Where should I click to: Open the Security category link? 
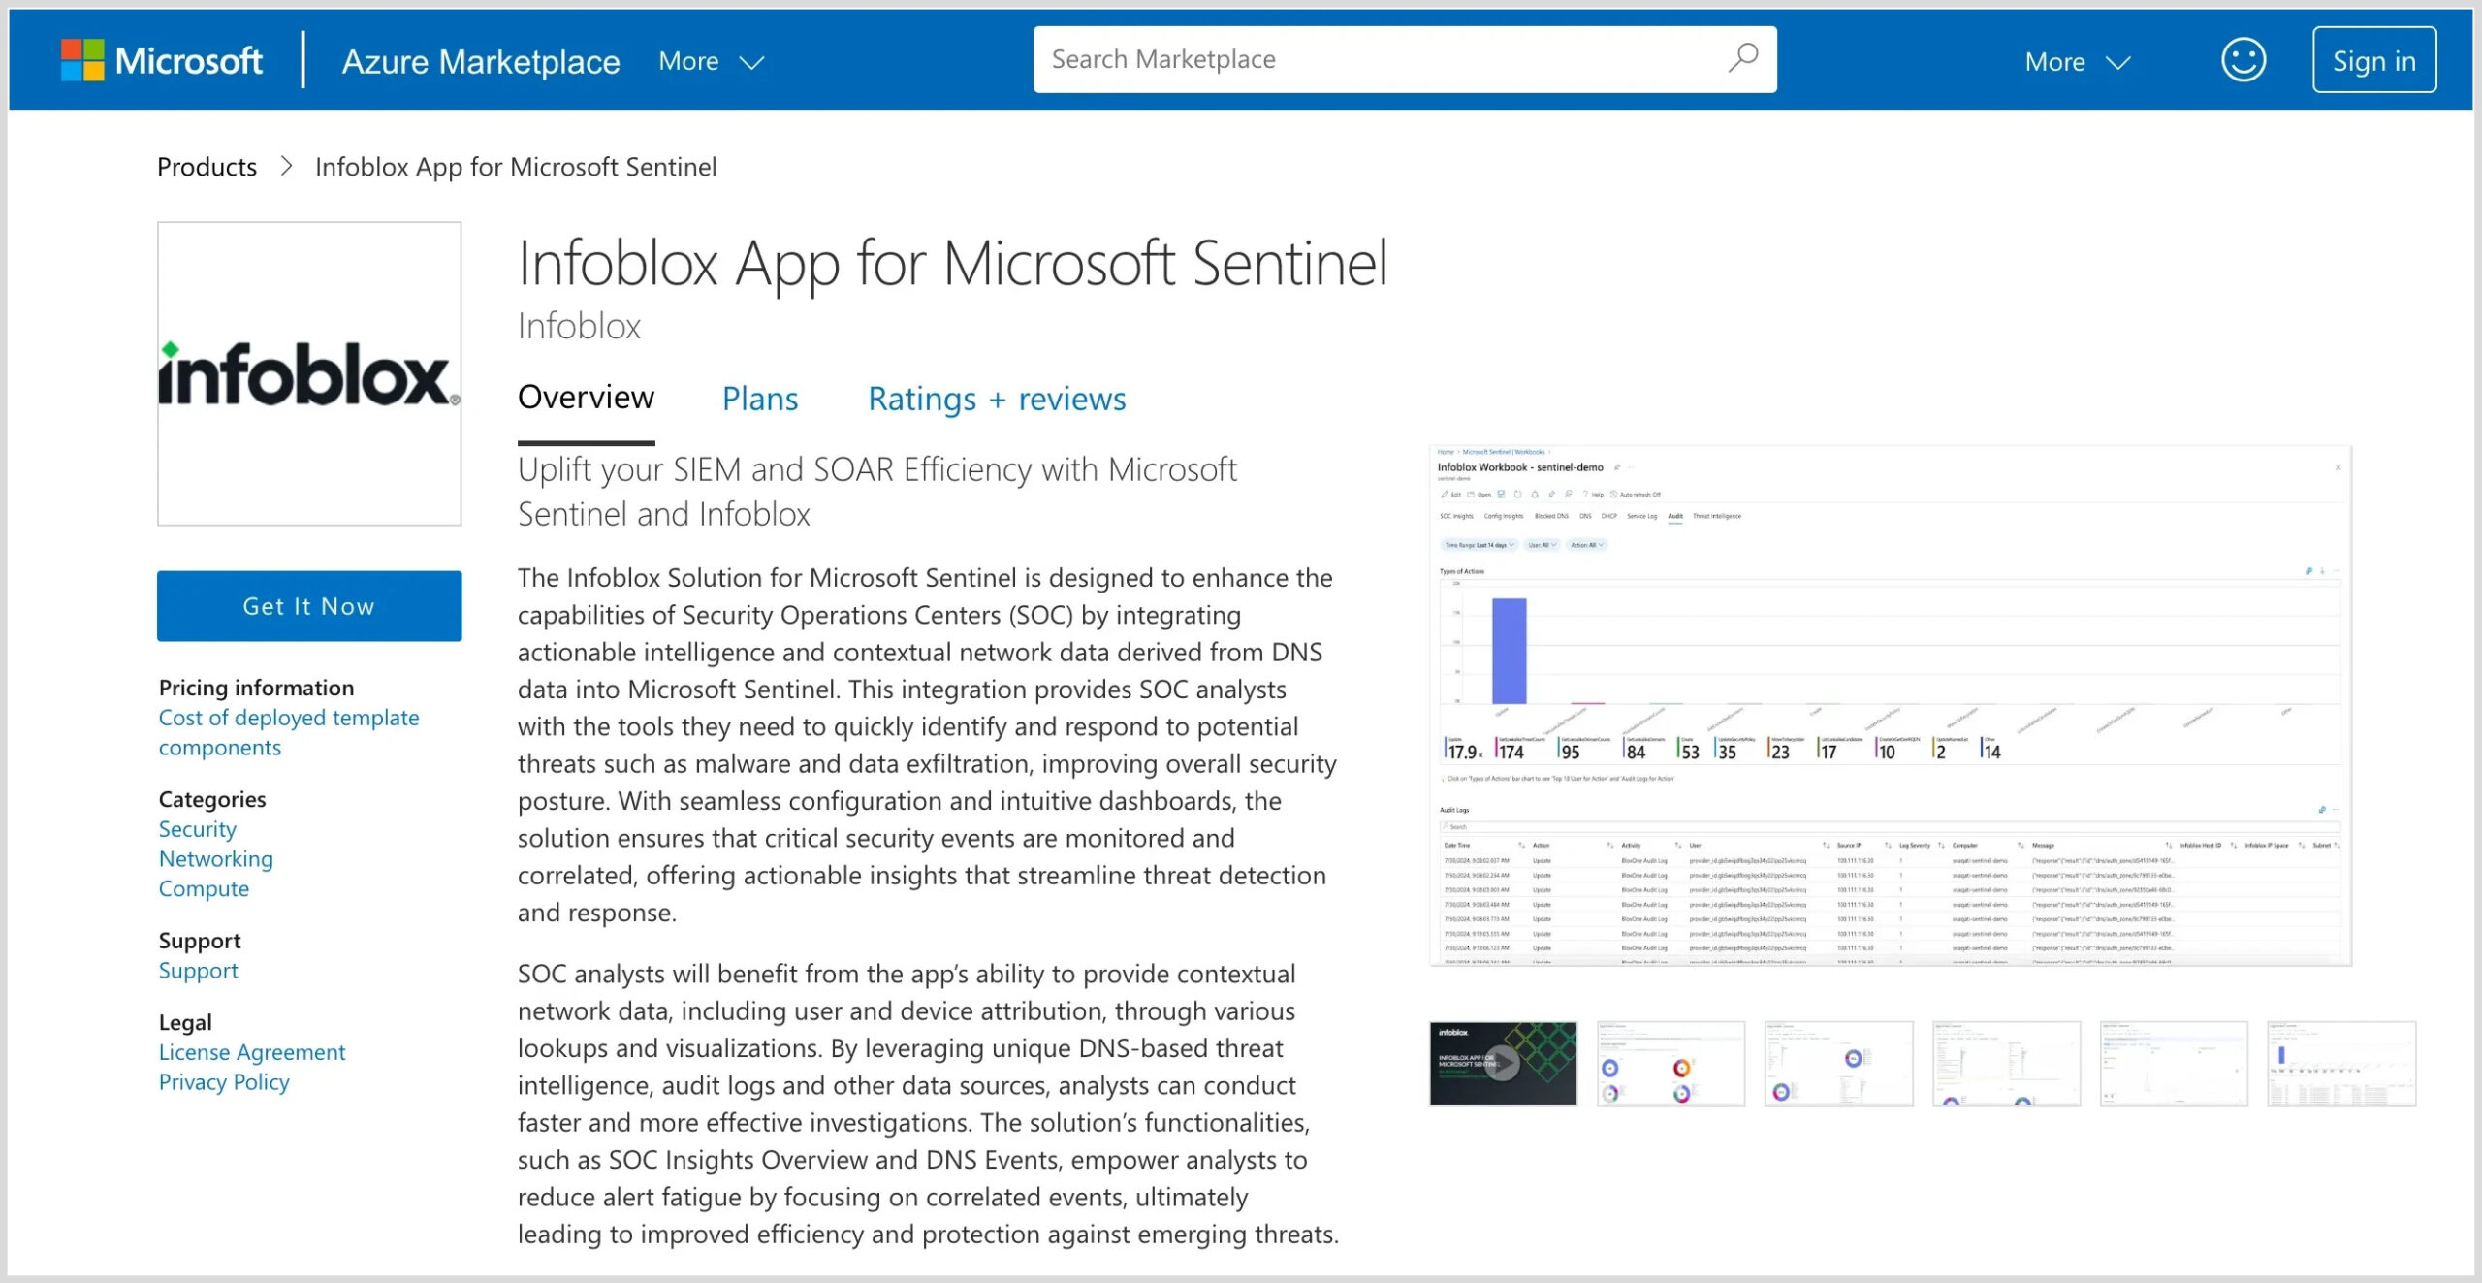tap(197, 828)
